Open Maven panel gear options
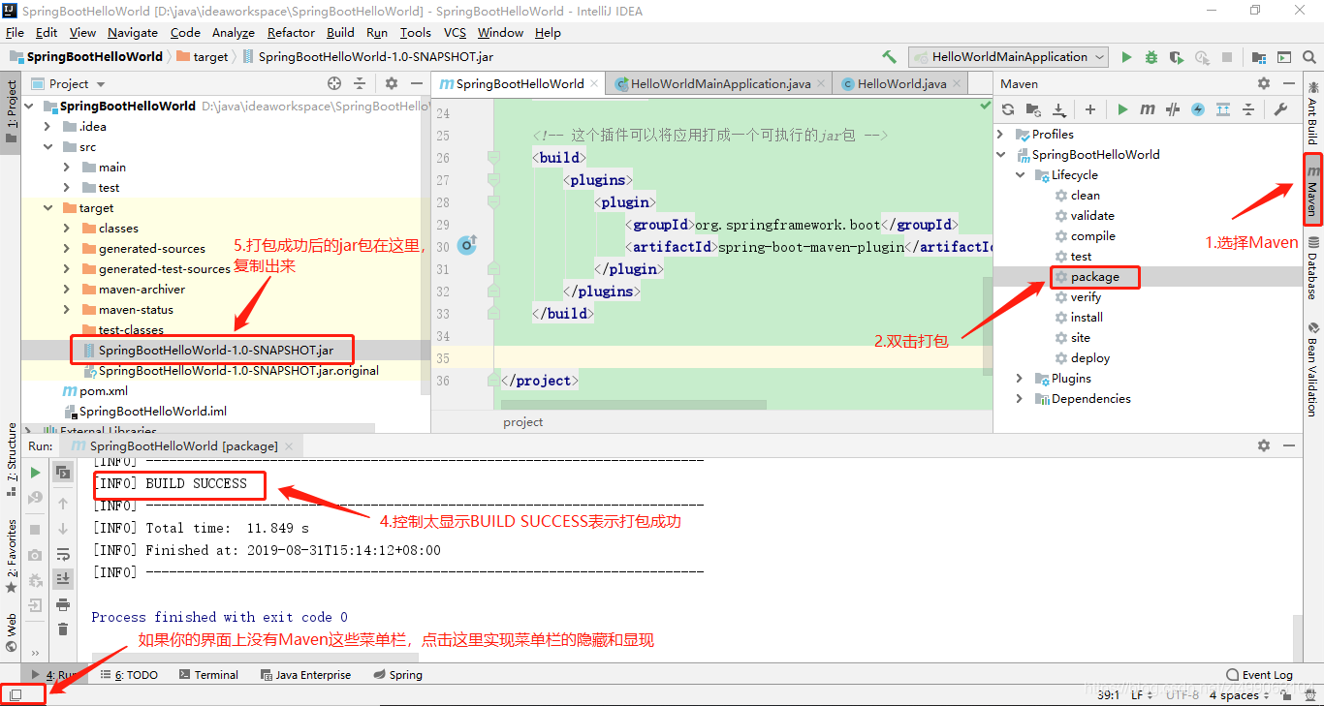 [x=1264, y=83]
